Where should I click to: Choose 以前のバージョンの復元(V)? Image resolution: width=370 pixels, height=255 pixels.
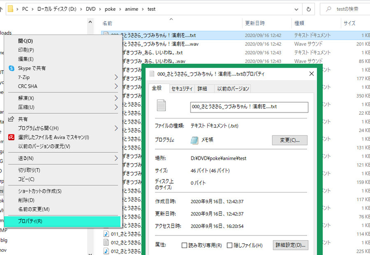pos(44,146)
